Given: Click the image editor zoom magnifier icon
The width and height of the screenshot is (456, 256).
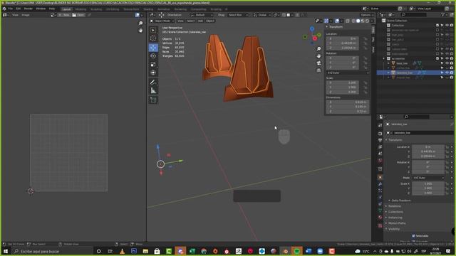Looking at the screenshot, I should click(x=140, y=23).
